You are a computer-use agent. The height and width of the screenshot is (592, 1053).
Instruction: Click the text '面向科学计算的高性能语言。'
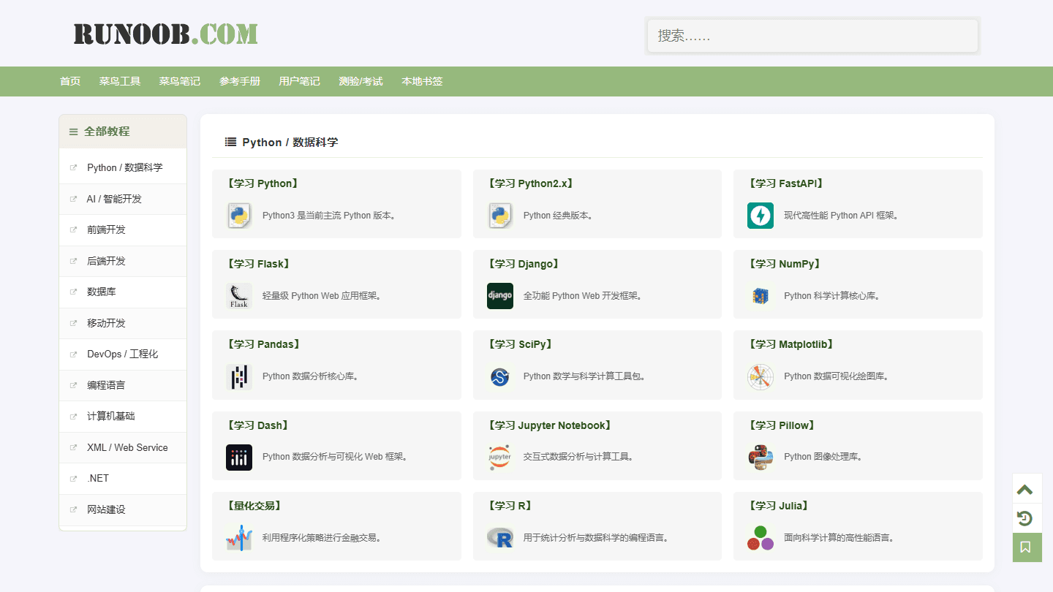click(x=842, y=538)
